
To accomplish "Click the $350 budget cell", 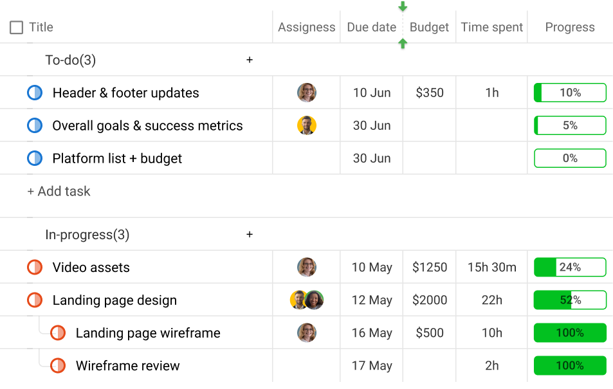I will pyautogui.click(x=430, y=93).
